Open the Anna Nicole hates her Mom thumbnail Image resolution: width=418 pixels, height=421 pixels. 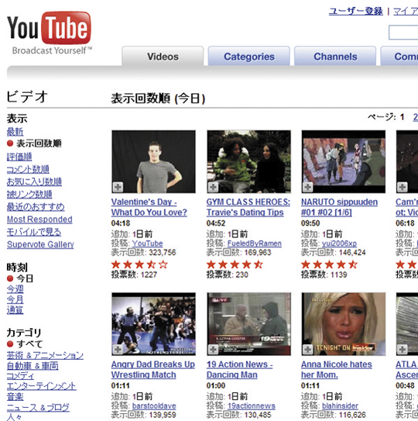(x=344, y=324)
